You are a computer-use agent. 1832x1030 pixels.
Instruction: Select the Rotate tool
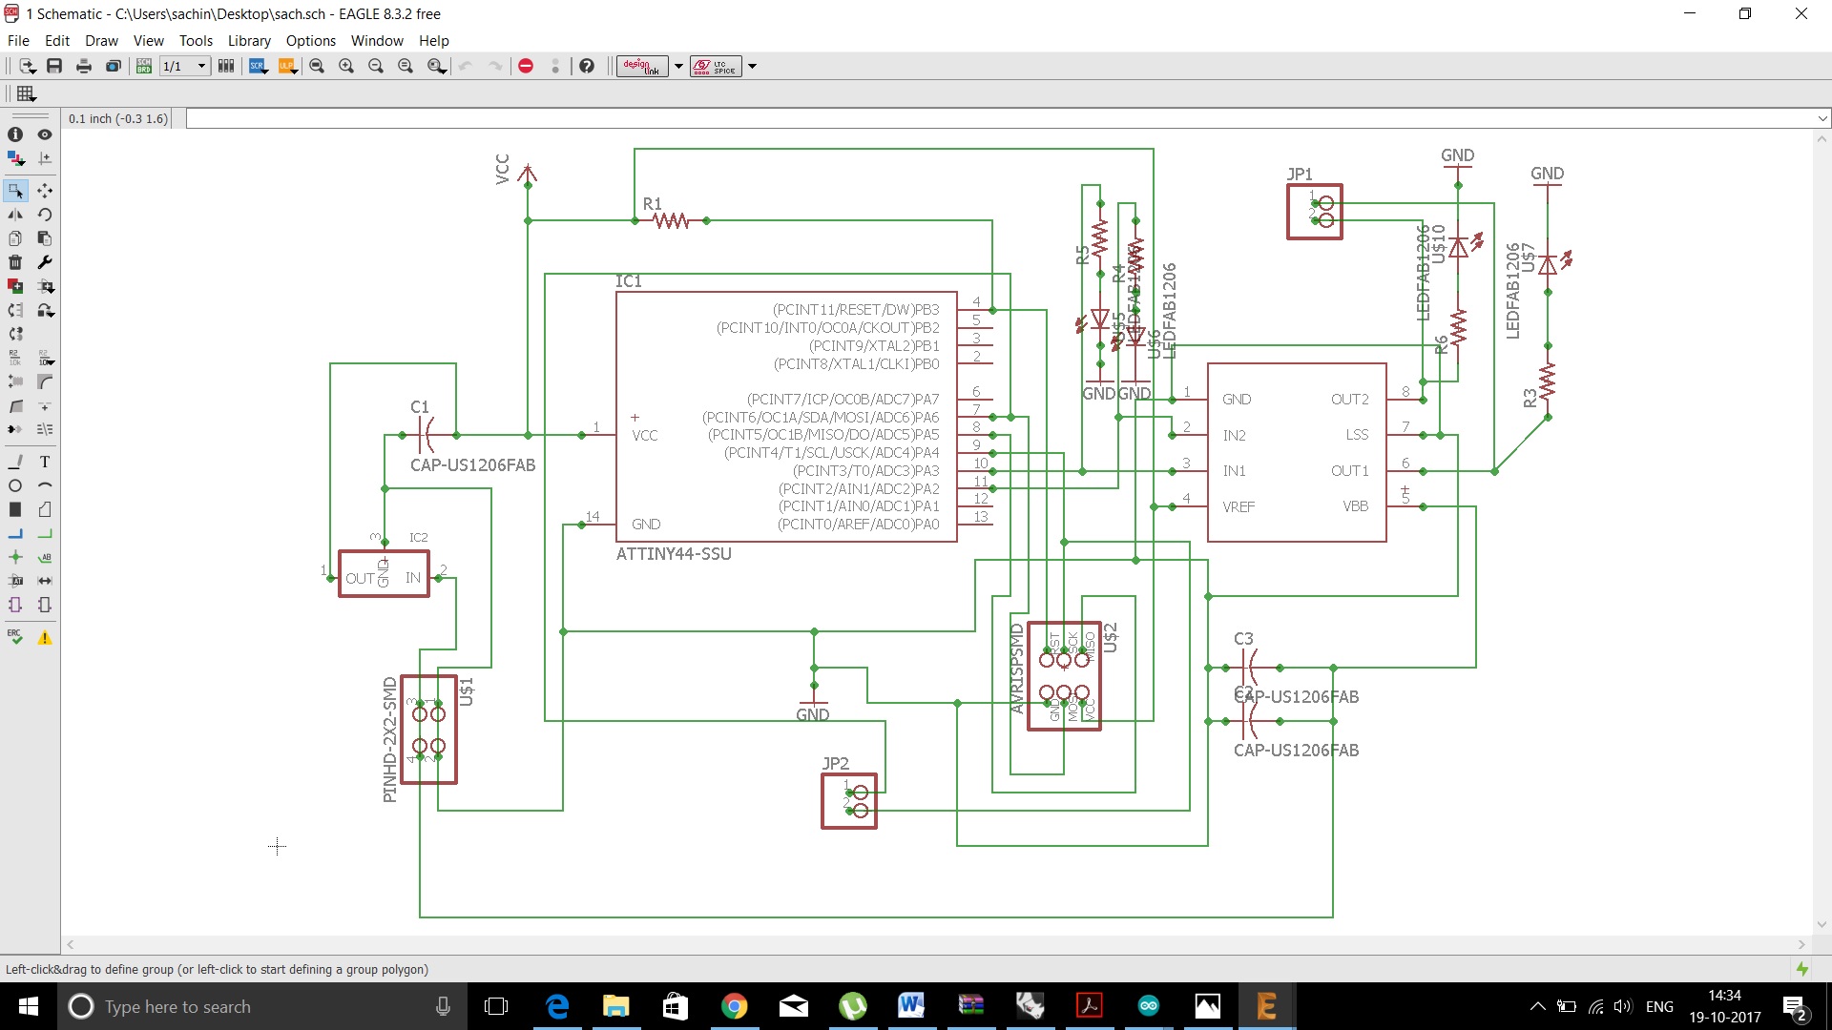(x=45, y=215)
